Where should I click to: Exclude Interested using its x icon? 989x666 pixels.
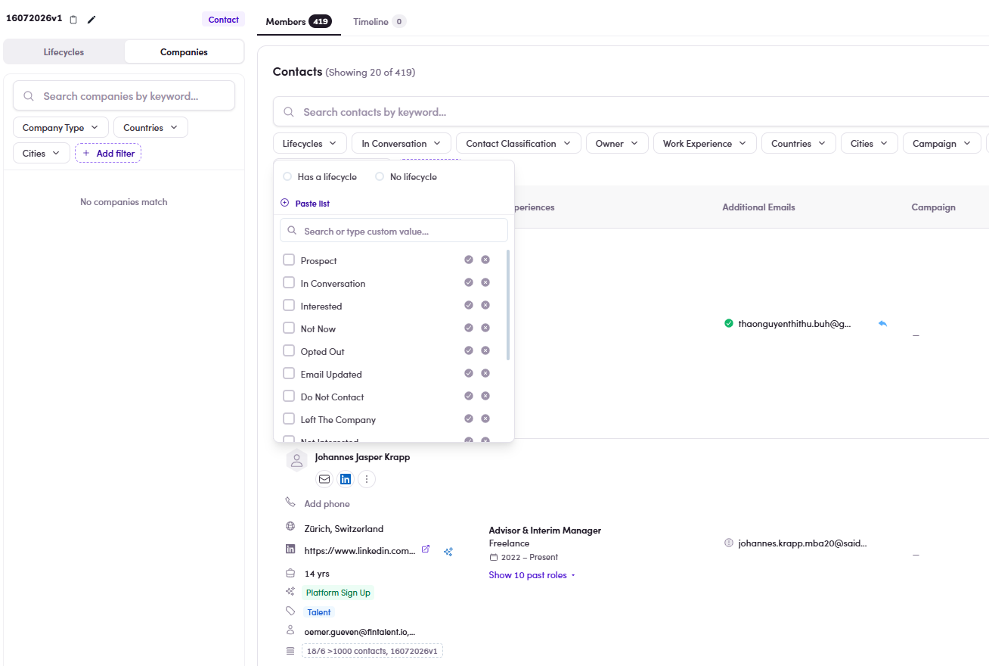[x=485, y=305]
